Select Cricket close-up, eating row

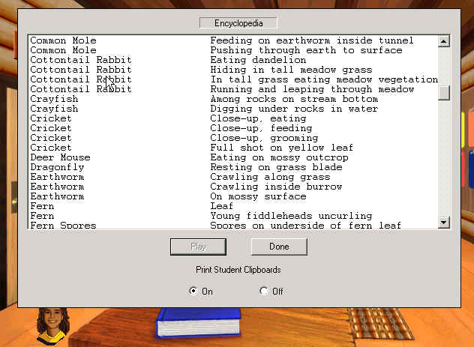click(233, 118)
